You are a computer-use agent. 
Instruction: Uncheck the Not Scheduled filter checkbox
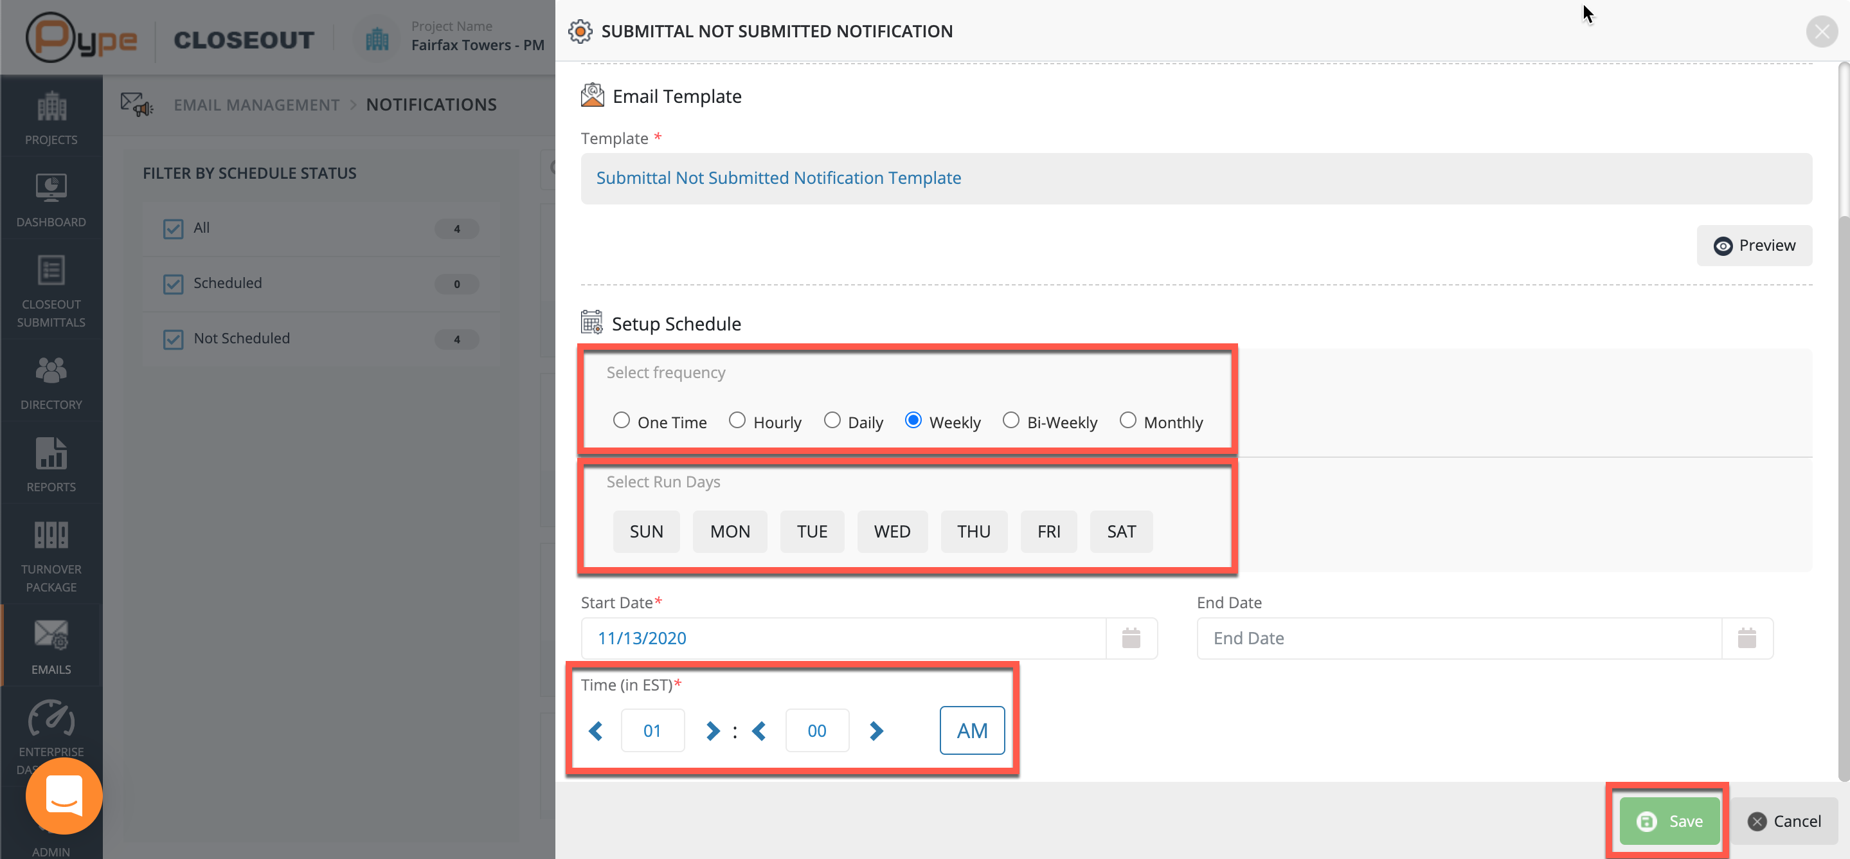click(x=173, y=339)
